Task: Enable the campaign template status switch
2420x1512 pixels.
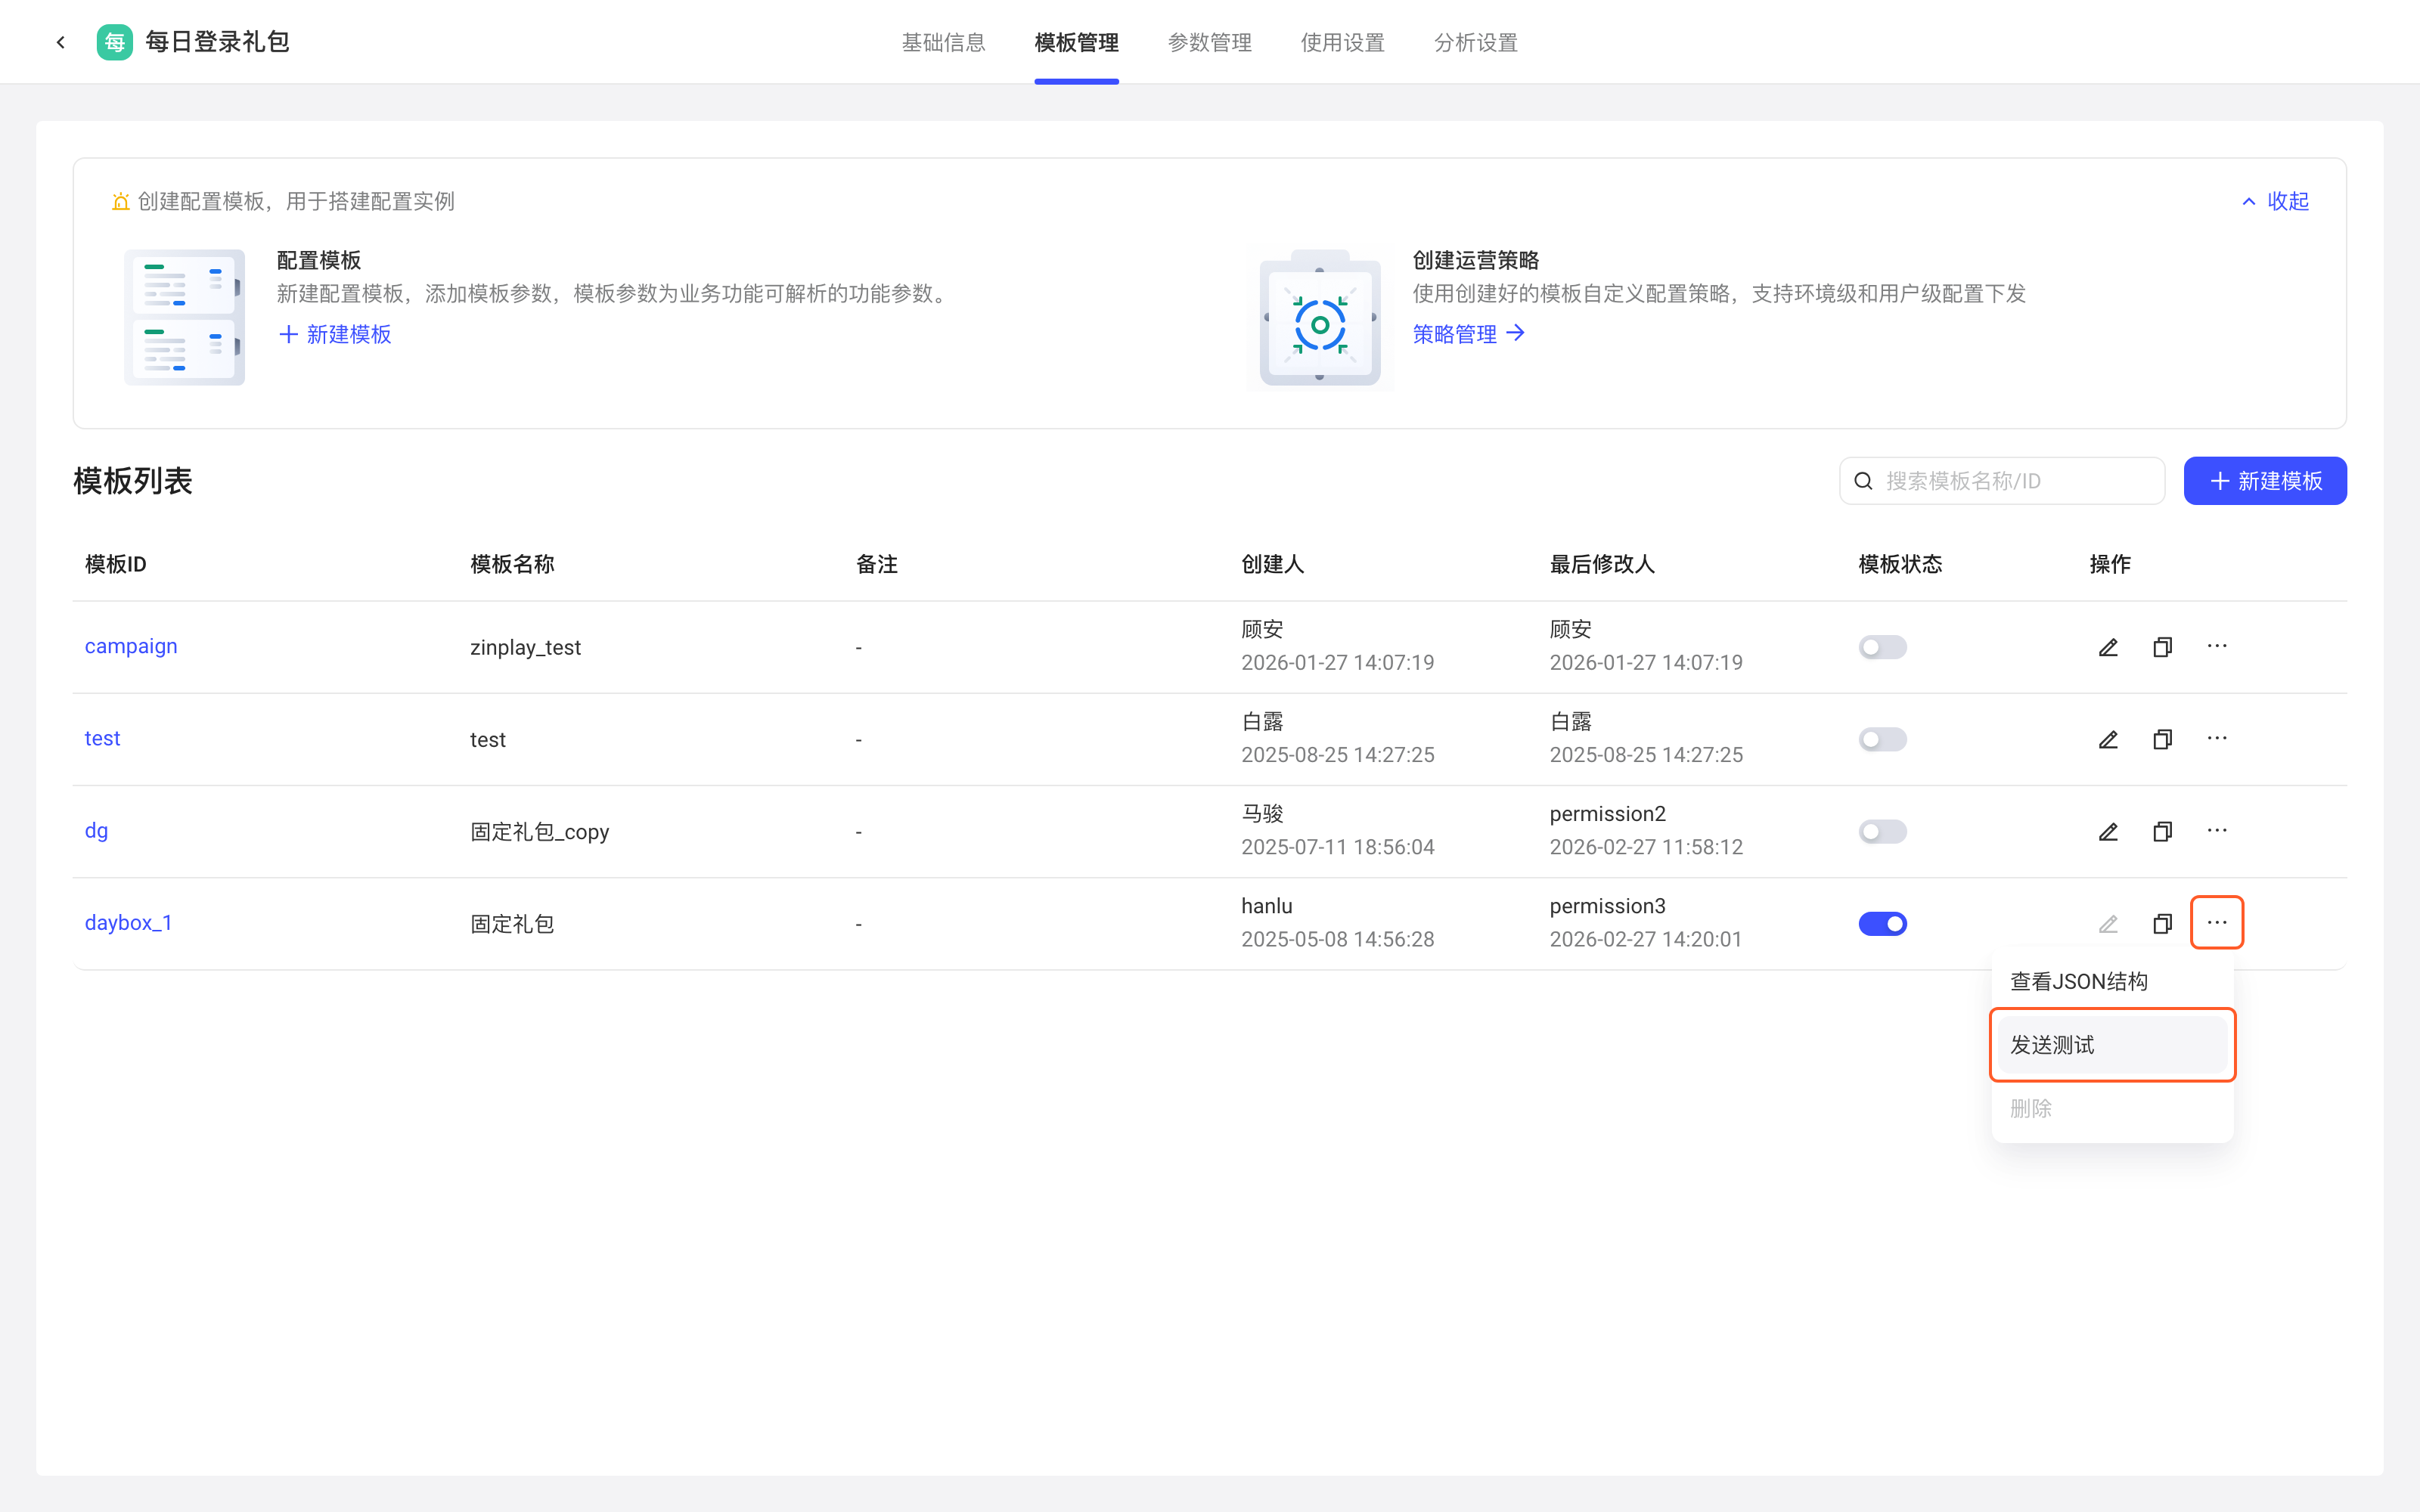Action: [1882, 647]
